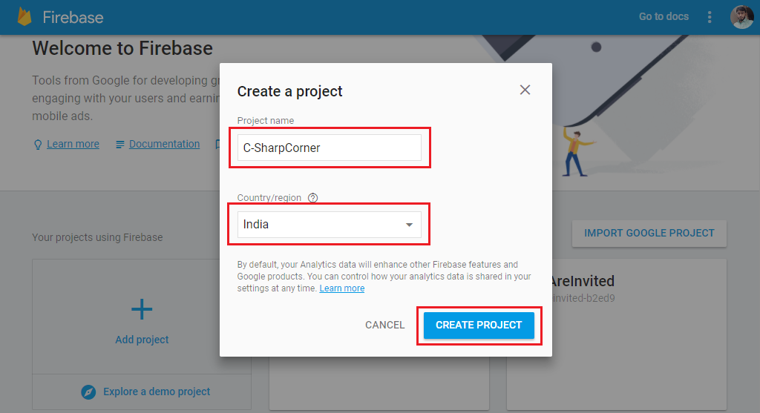760x413 pixels.
Task: Open Go to docs in header
Action: (x=664, y=16)
